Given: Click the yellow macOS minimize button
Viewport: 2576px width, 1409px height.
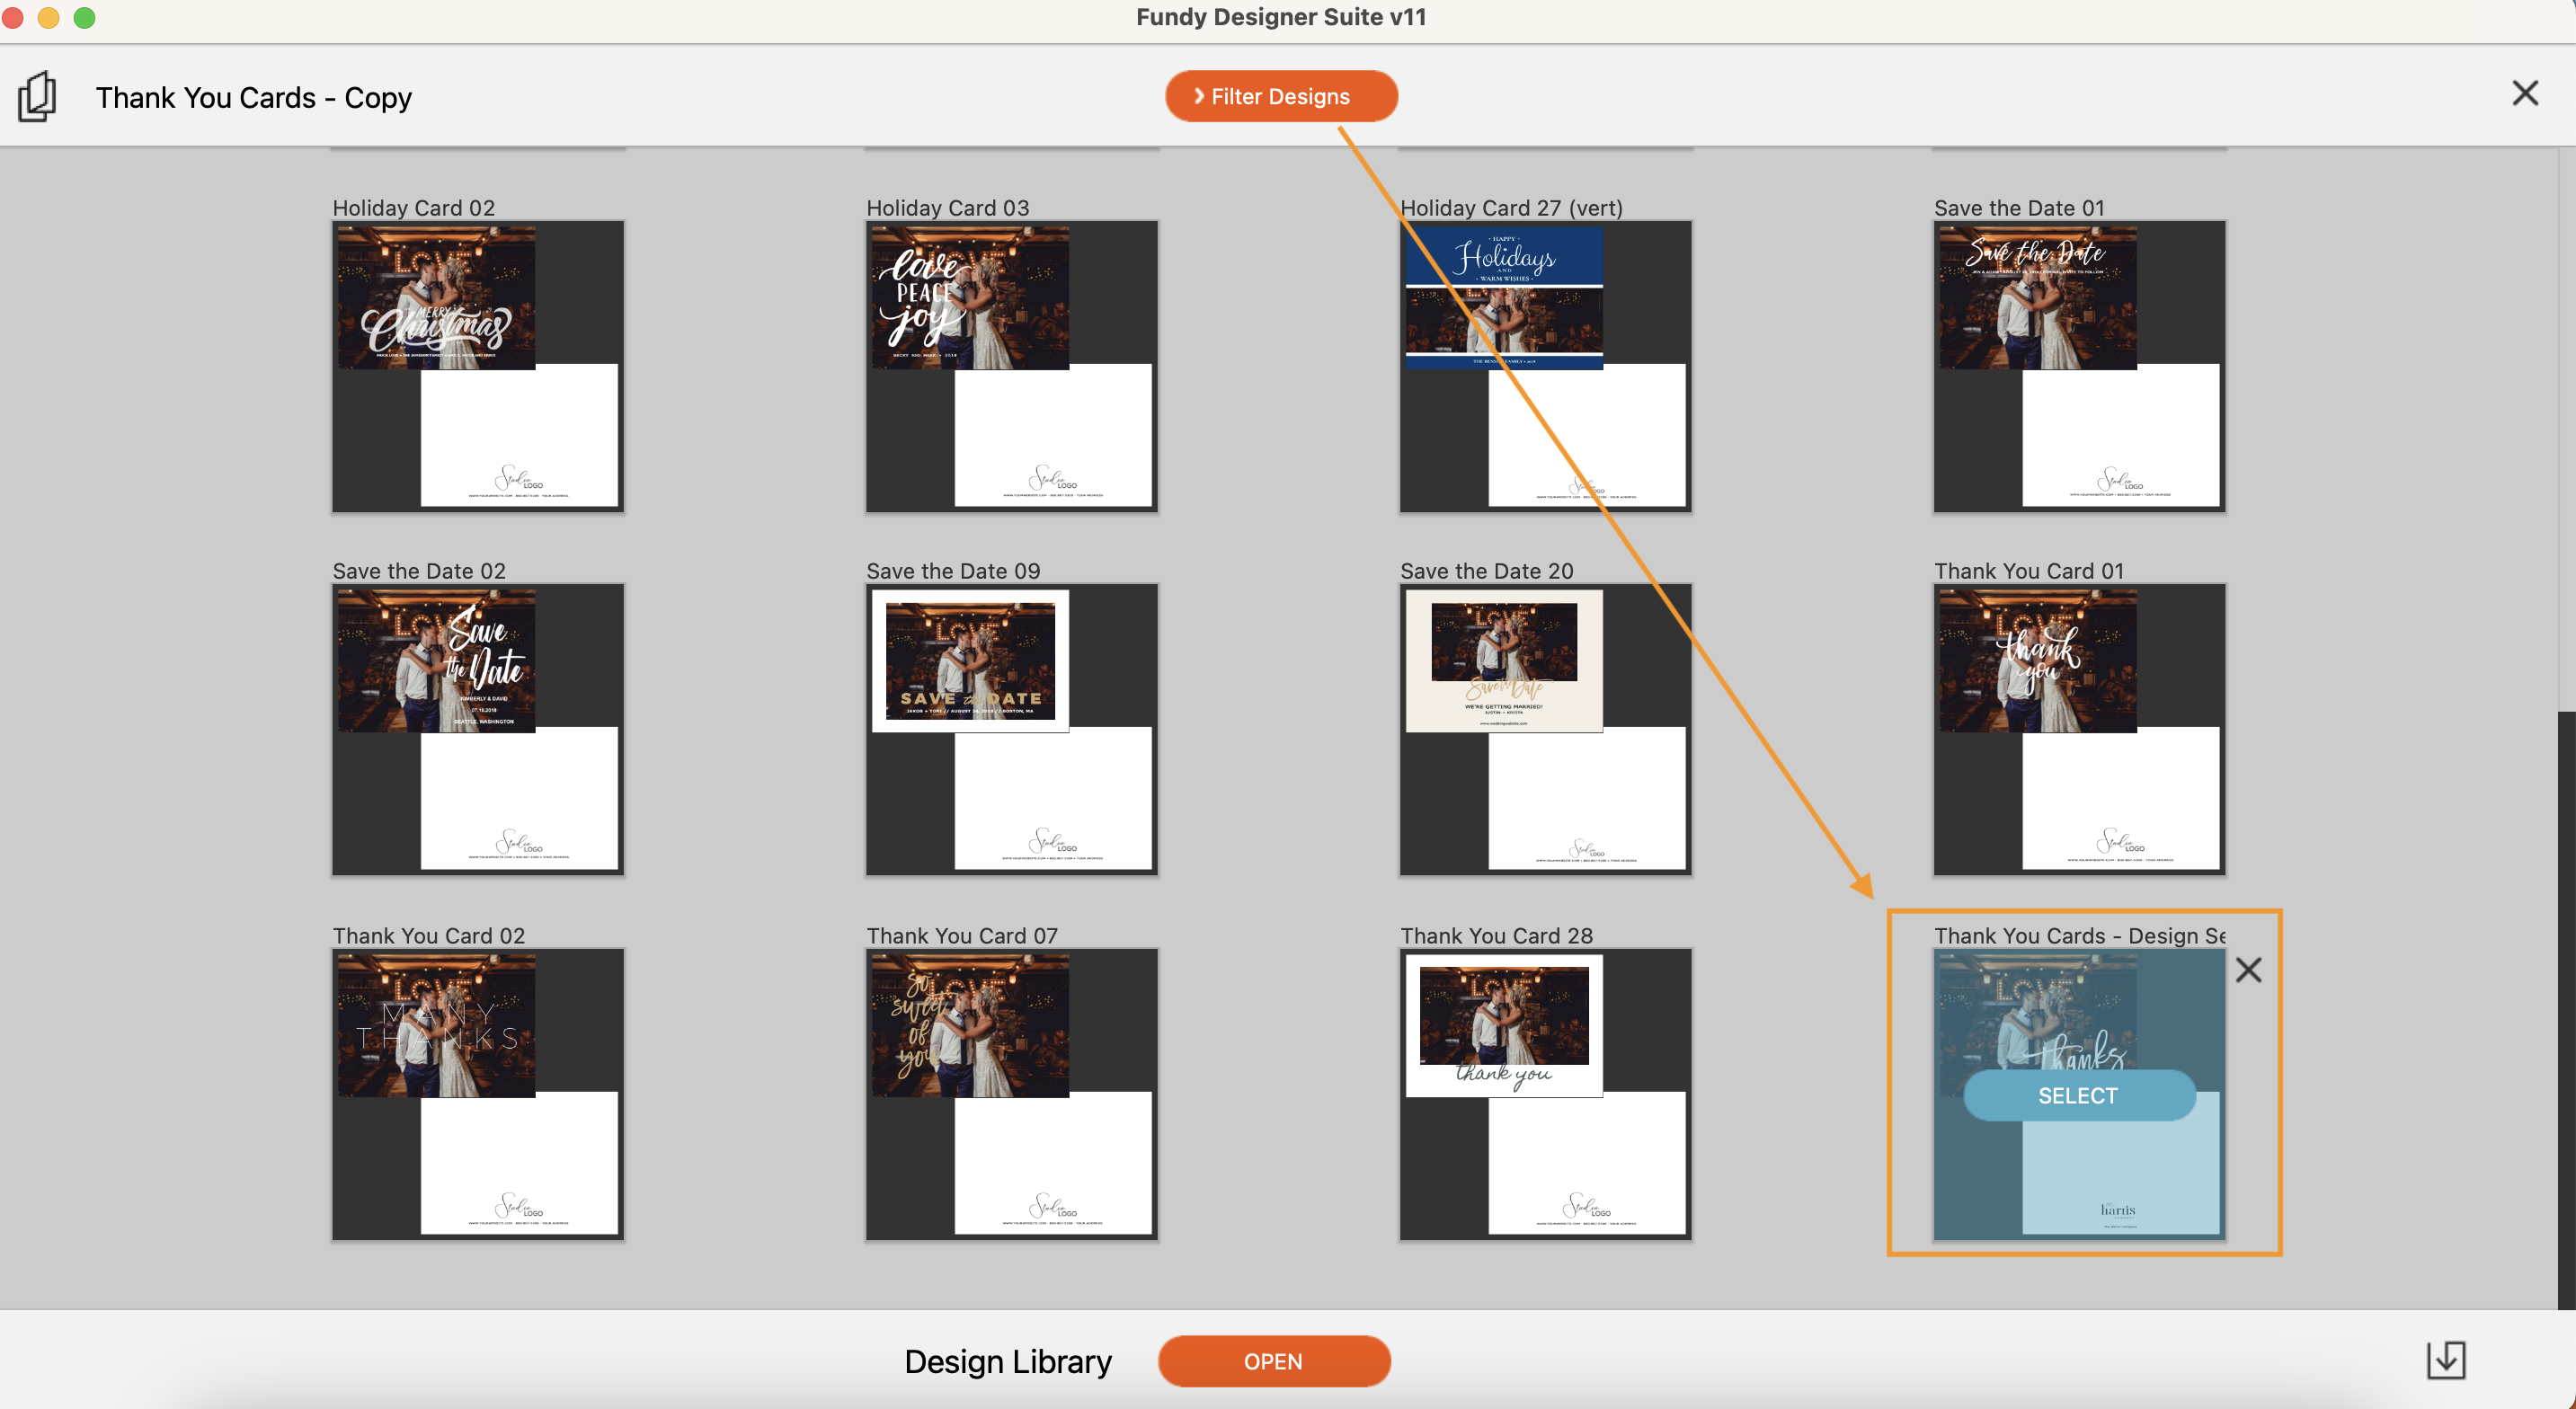Looking at the screenshot, I should (48, 17).
